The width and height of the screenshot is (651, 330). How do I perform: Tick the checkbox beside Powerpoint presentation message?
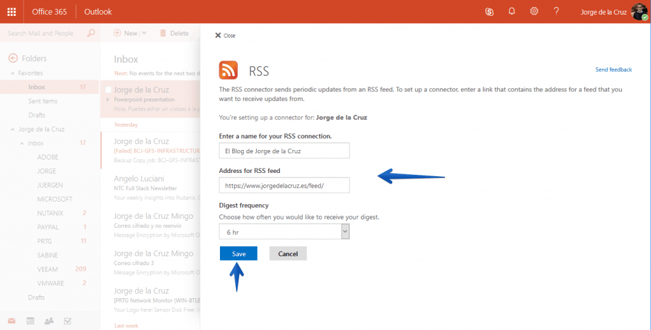pos(108,90)
